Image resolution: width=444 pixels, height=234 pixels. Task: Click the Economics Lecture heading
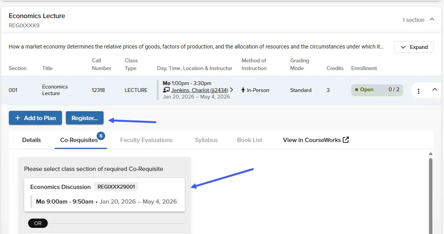coord(37,16)
